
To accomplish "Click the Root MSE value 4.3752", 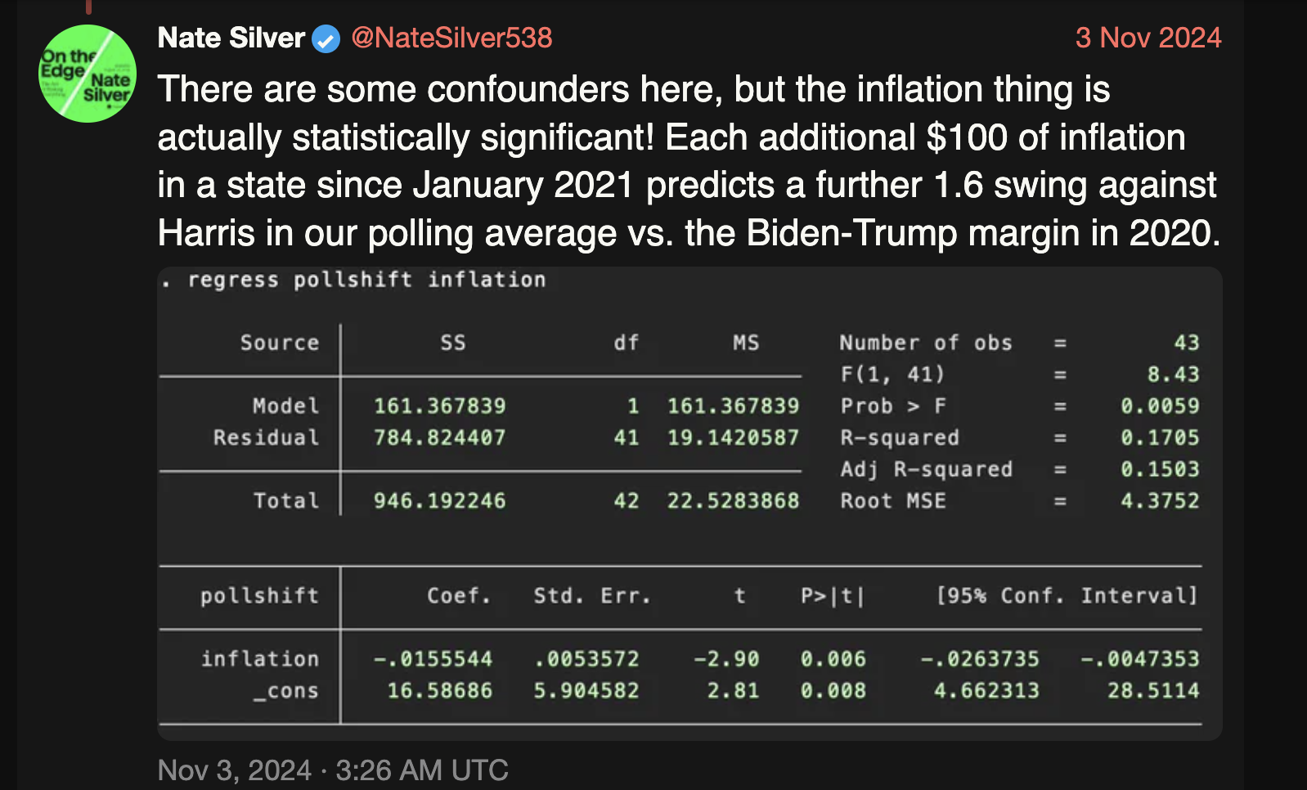I will [x=1159, y=500].
